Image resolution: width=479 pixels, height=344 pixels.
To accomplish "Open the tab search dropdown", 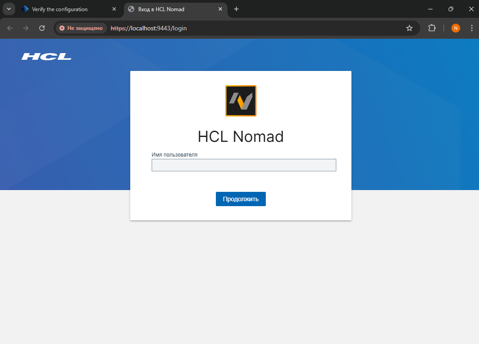I will 9,9.
